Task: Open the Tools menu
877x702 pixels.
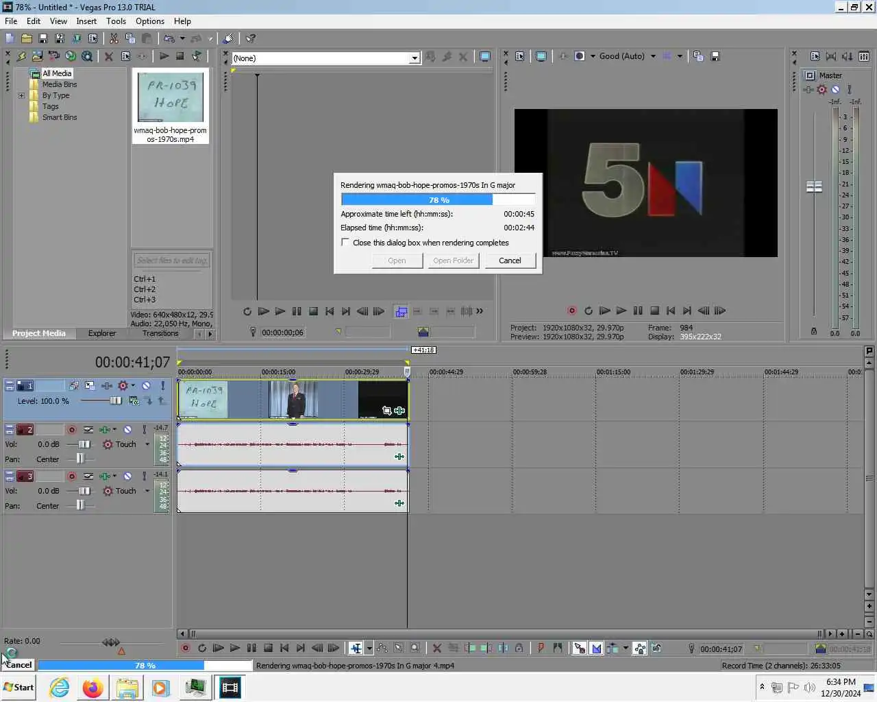Action: pos(116,21)
